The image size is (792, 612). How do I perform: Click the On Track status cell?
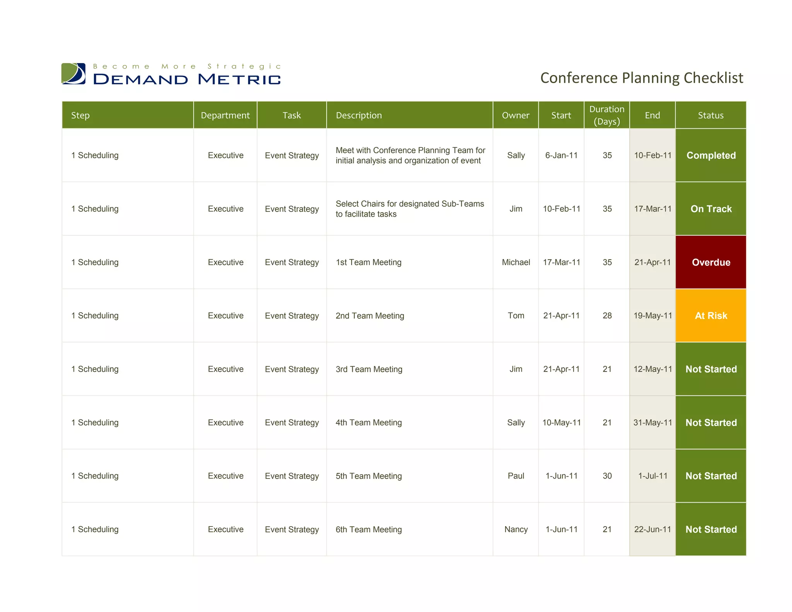[711, 209]
